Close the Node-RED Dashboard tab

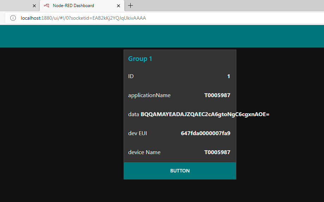point(119,6)
